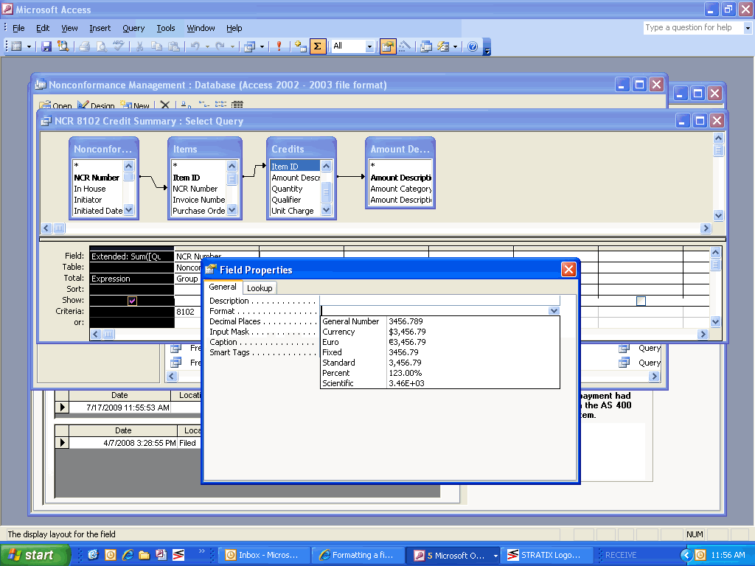Open the Build expression builder icon
This screenshot has width=755, height=566.
pos(405,46)
